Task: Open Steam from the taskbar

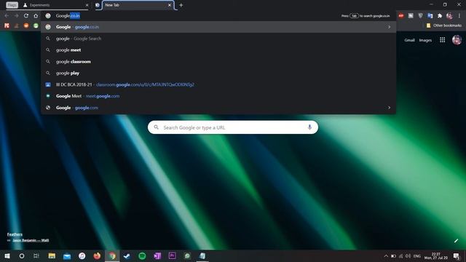Action: coord(127,255)
